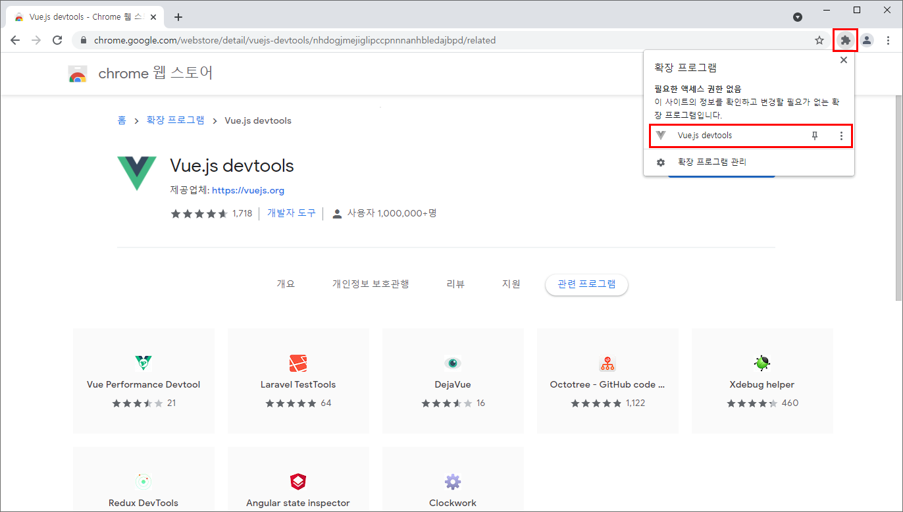903x512 pixels.
Task: Open the Vue Performance Devtool card icon
Action: [x=143, y=363]
